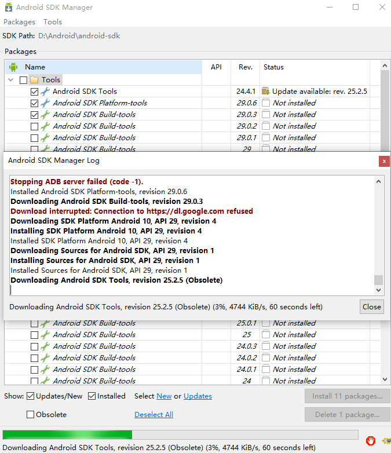Click the wrench icon of Build-tools 24.0.2
Viewport: 391px width, 453px height.
45,357
